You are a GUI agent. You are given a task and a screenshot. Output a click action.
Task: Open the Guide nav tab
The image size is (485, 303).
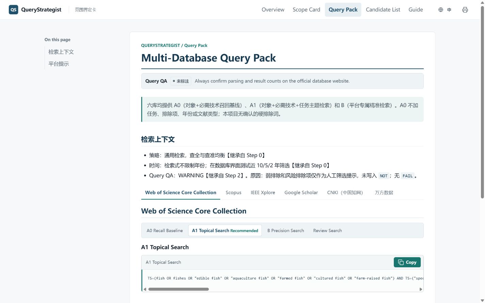[x=416, y=10]
